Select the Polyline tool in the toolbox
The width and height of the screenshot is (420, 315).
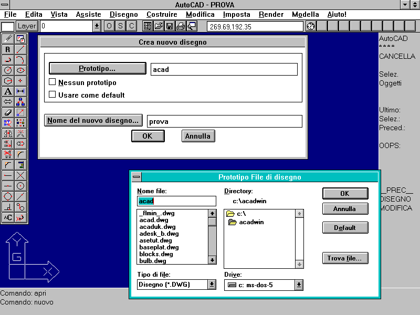(x=8, y=60)
